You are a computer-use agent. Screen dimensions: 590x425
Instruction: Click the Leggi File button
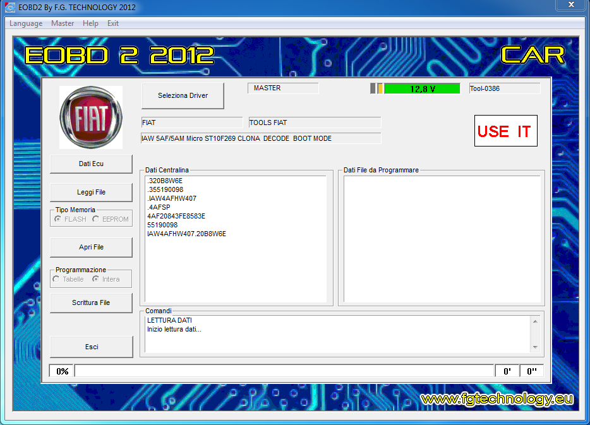[x=91, y=192]
